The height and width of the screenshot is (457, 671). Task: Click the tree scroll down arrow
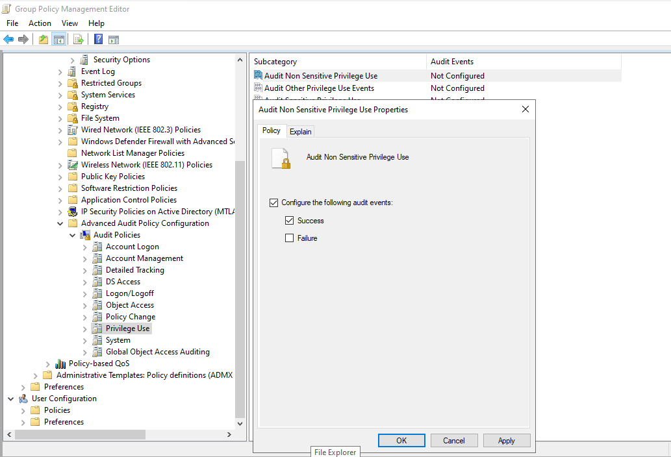coord(240,424)
